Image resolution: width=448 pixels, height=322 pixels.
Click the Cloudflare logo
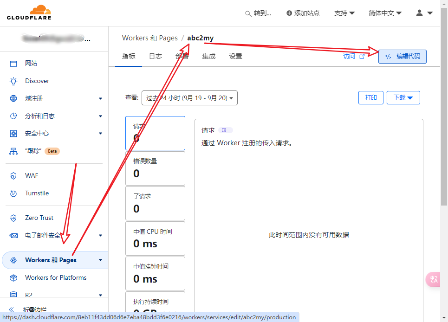[29, 13]
